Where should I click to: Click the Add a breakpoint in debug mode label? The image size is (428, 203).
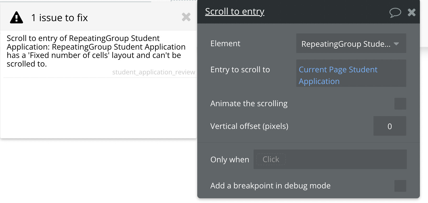click(270, 186)
